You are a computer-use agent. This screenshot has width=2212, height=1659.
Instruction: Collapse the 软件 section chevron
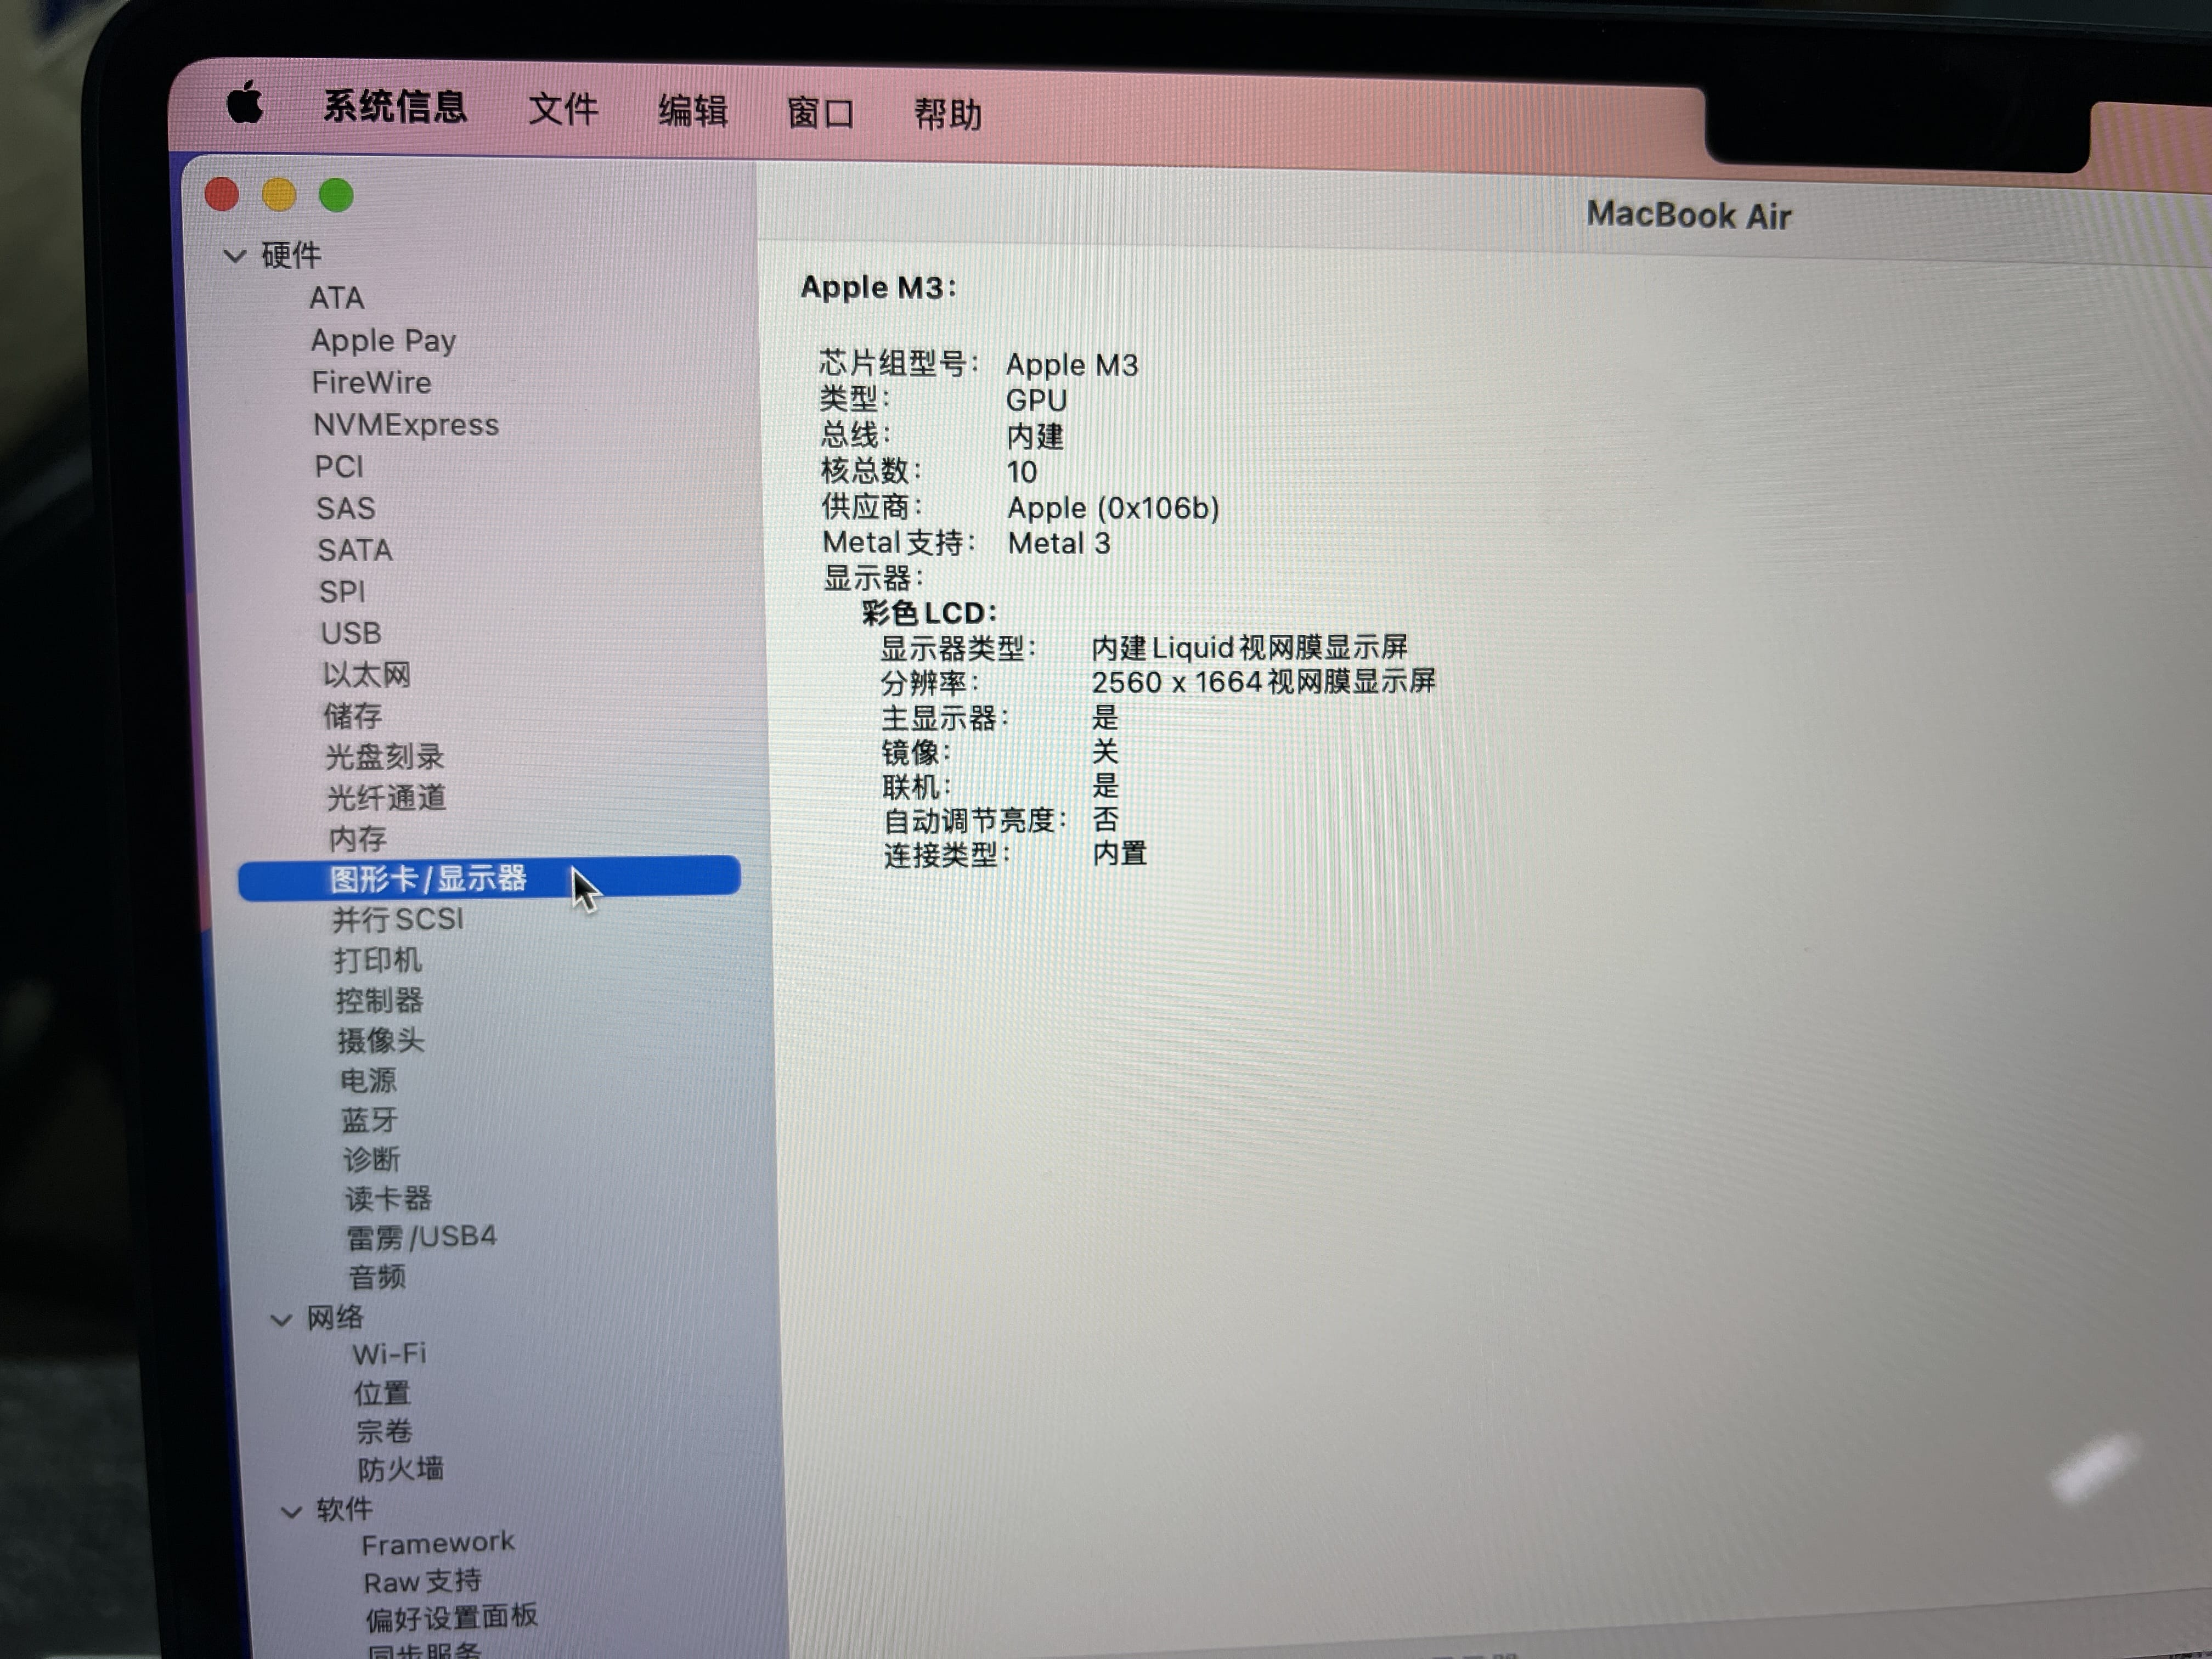[291, 1511]
